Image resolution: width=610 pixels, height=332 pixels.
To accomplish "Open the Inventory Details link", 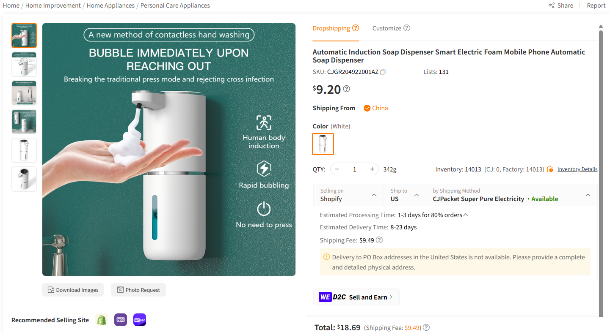I will tap(577, 169).
